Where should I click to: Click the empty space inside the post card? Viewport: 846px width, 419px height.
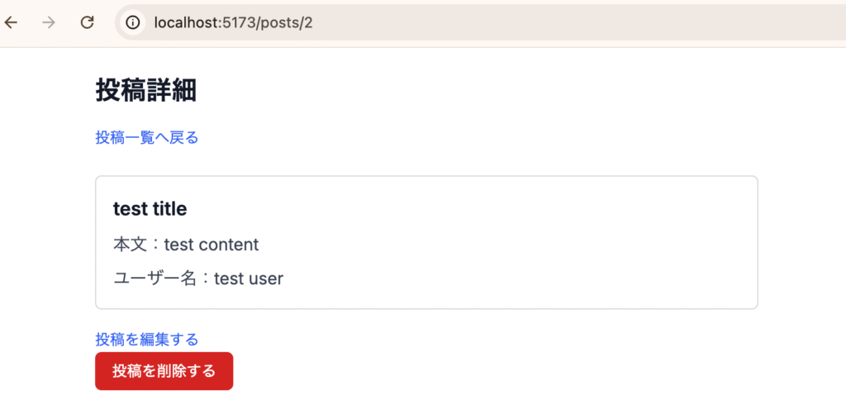point(512,243)
